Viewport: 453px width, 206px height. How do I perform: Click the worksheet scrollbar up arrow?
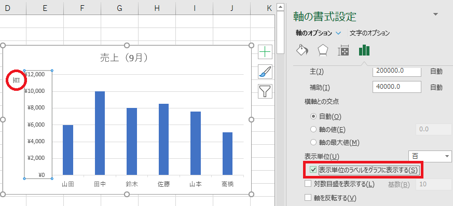tap(281, 7)
